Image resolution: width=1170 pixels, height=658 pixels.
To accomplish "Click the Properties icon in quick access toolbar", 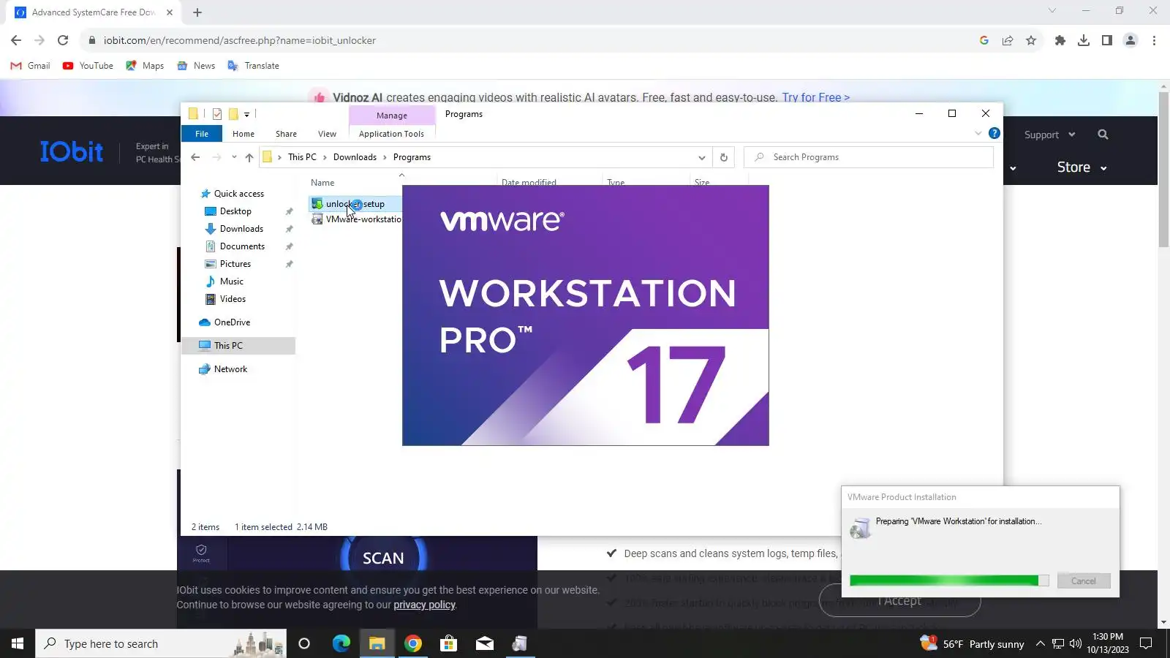I will click(x=217, y=114).
